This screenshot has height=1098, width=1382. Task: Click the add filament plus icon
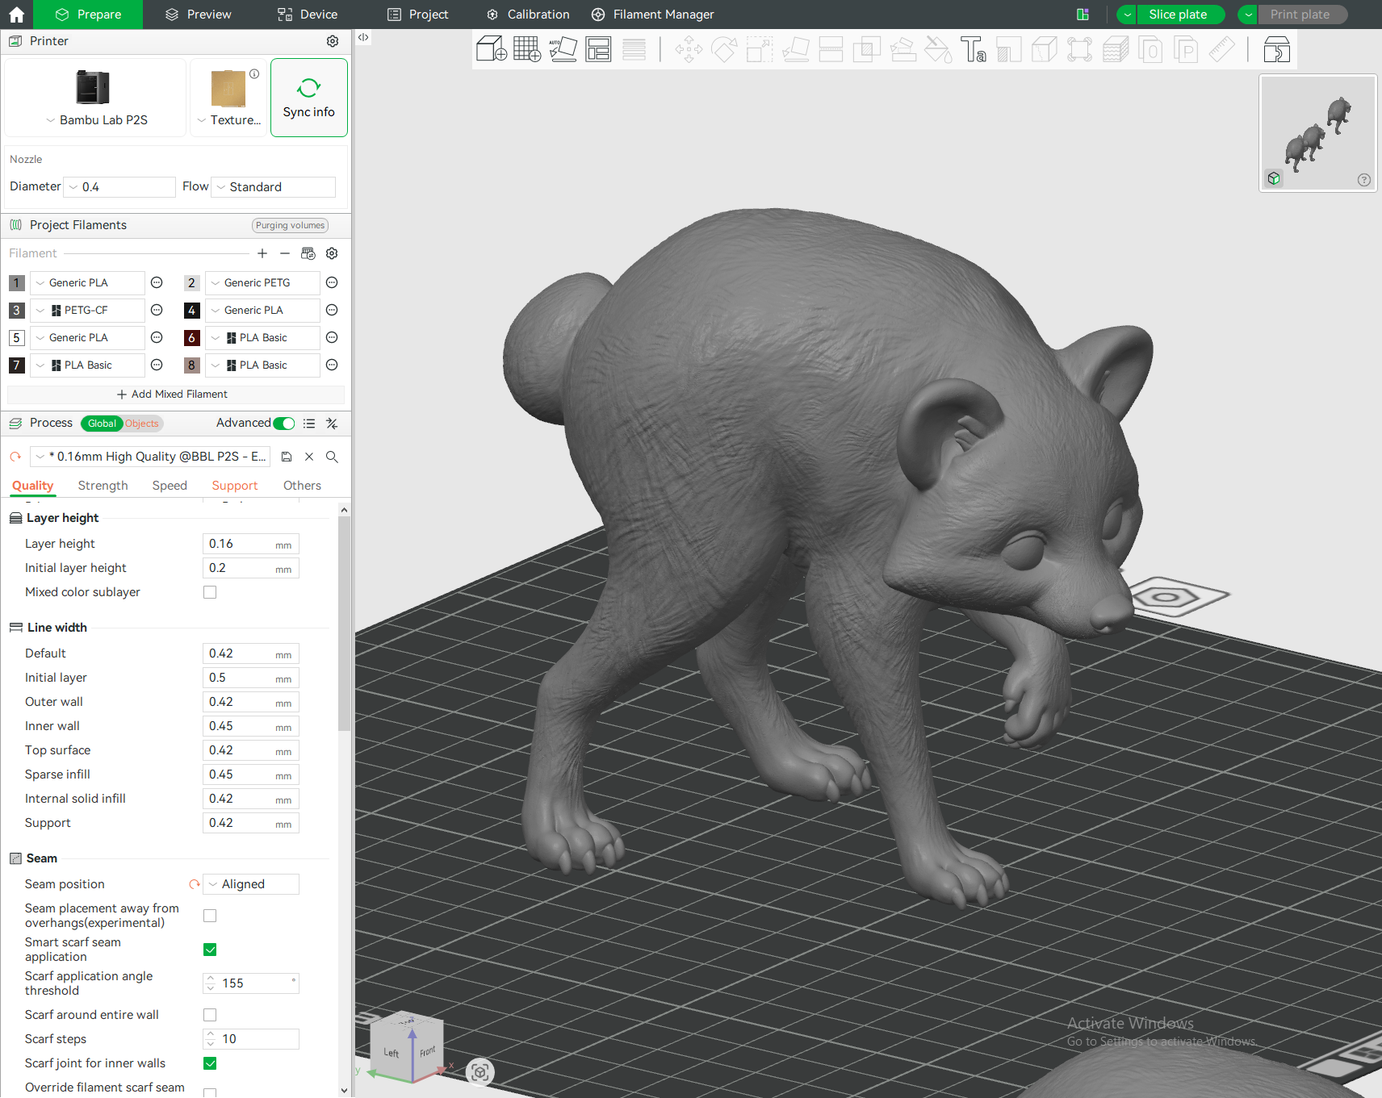[262, 253]
